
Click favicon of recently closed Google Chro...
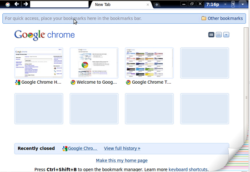[65, 148]
